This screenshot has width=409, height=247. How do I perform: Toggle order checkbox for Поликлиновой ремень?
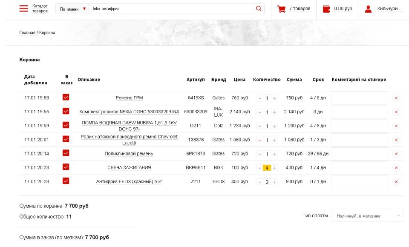66,153
